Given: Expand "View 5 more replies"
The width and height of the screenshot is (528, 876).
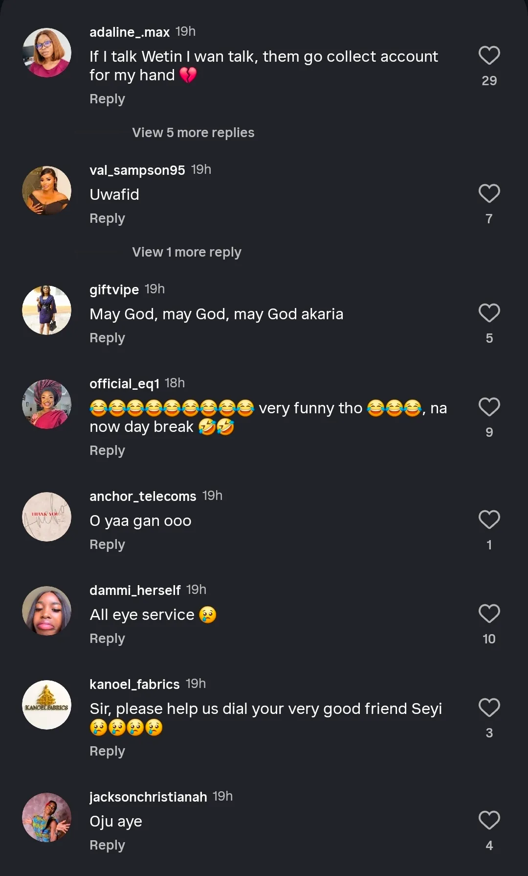Looking at the screenshot, I should point(193,133).
